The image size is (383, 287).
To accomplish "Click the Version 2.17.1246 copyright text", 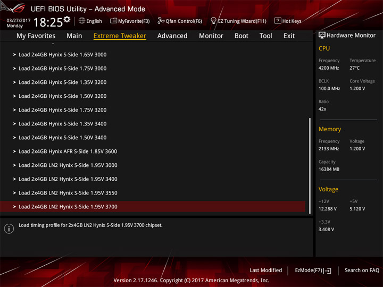I will pos(191,281).
